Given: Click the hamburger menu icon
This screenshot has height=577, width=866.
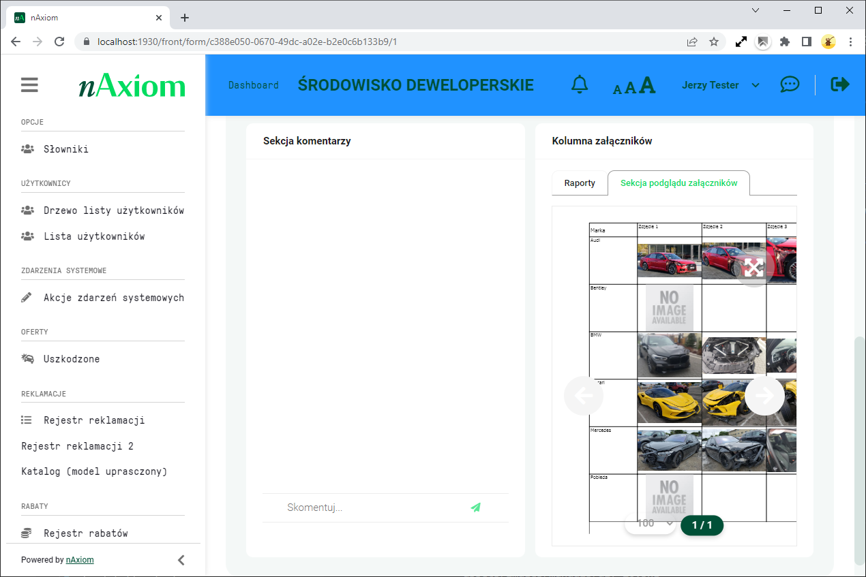Looking at the screenshot, I should [29, 85].
